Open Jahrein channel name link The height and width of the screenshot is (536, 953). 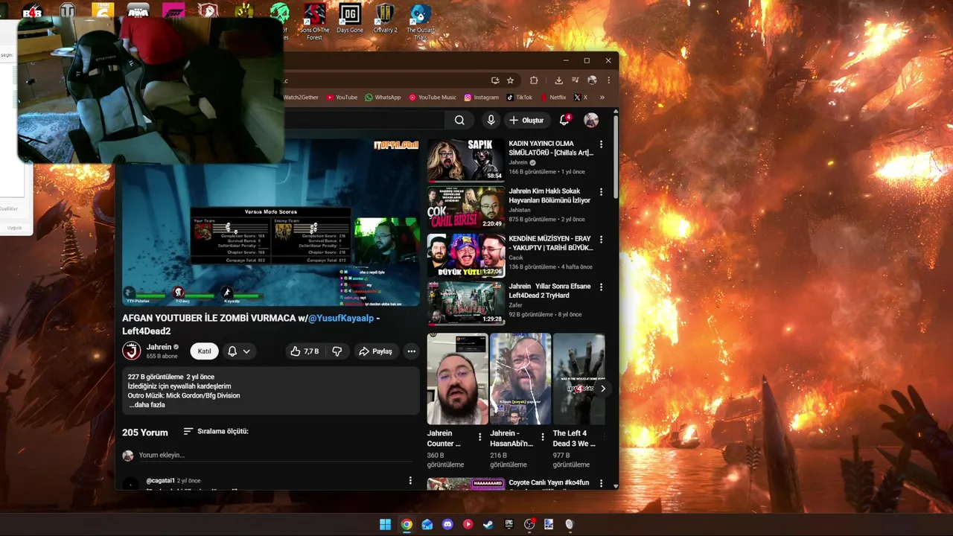(x=159, y=347)
